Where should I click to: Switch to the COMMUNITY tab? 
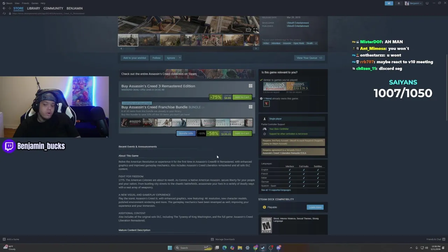[x=53, y=8]
